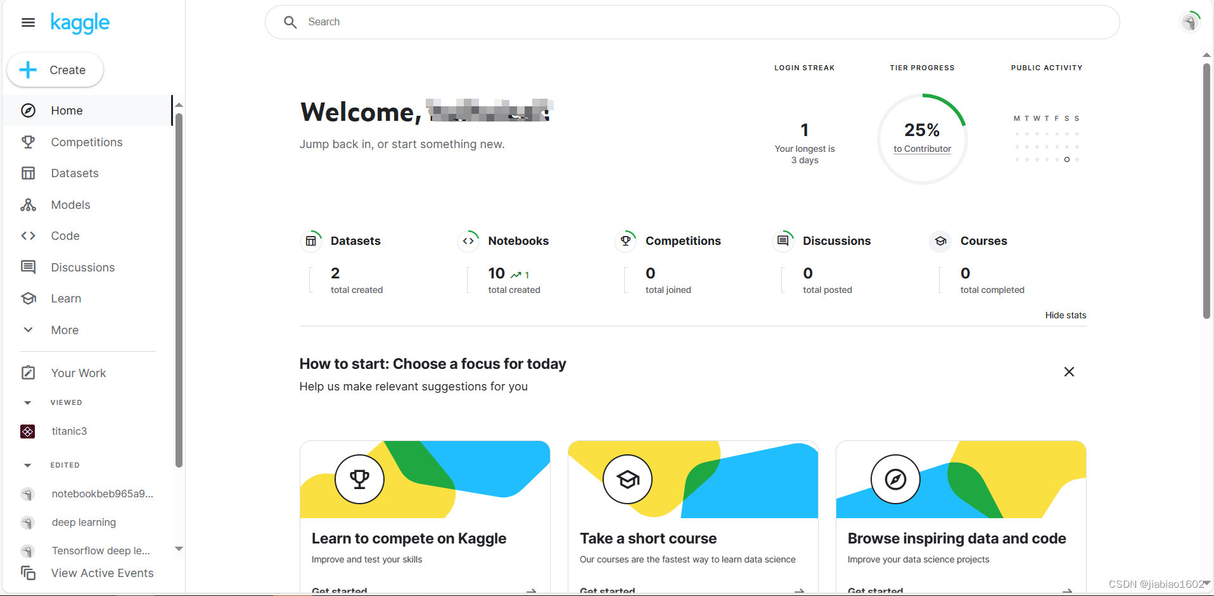This screenshot has width=1214, height=596.
Task: Click the blue plus Create icon
Action: click(x=29, y=70)
